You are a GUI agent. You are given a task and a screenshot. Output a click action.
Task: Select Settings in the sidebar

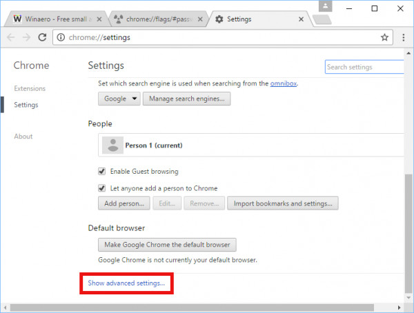tap(26, 105)
